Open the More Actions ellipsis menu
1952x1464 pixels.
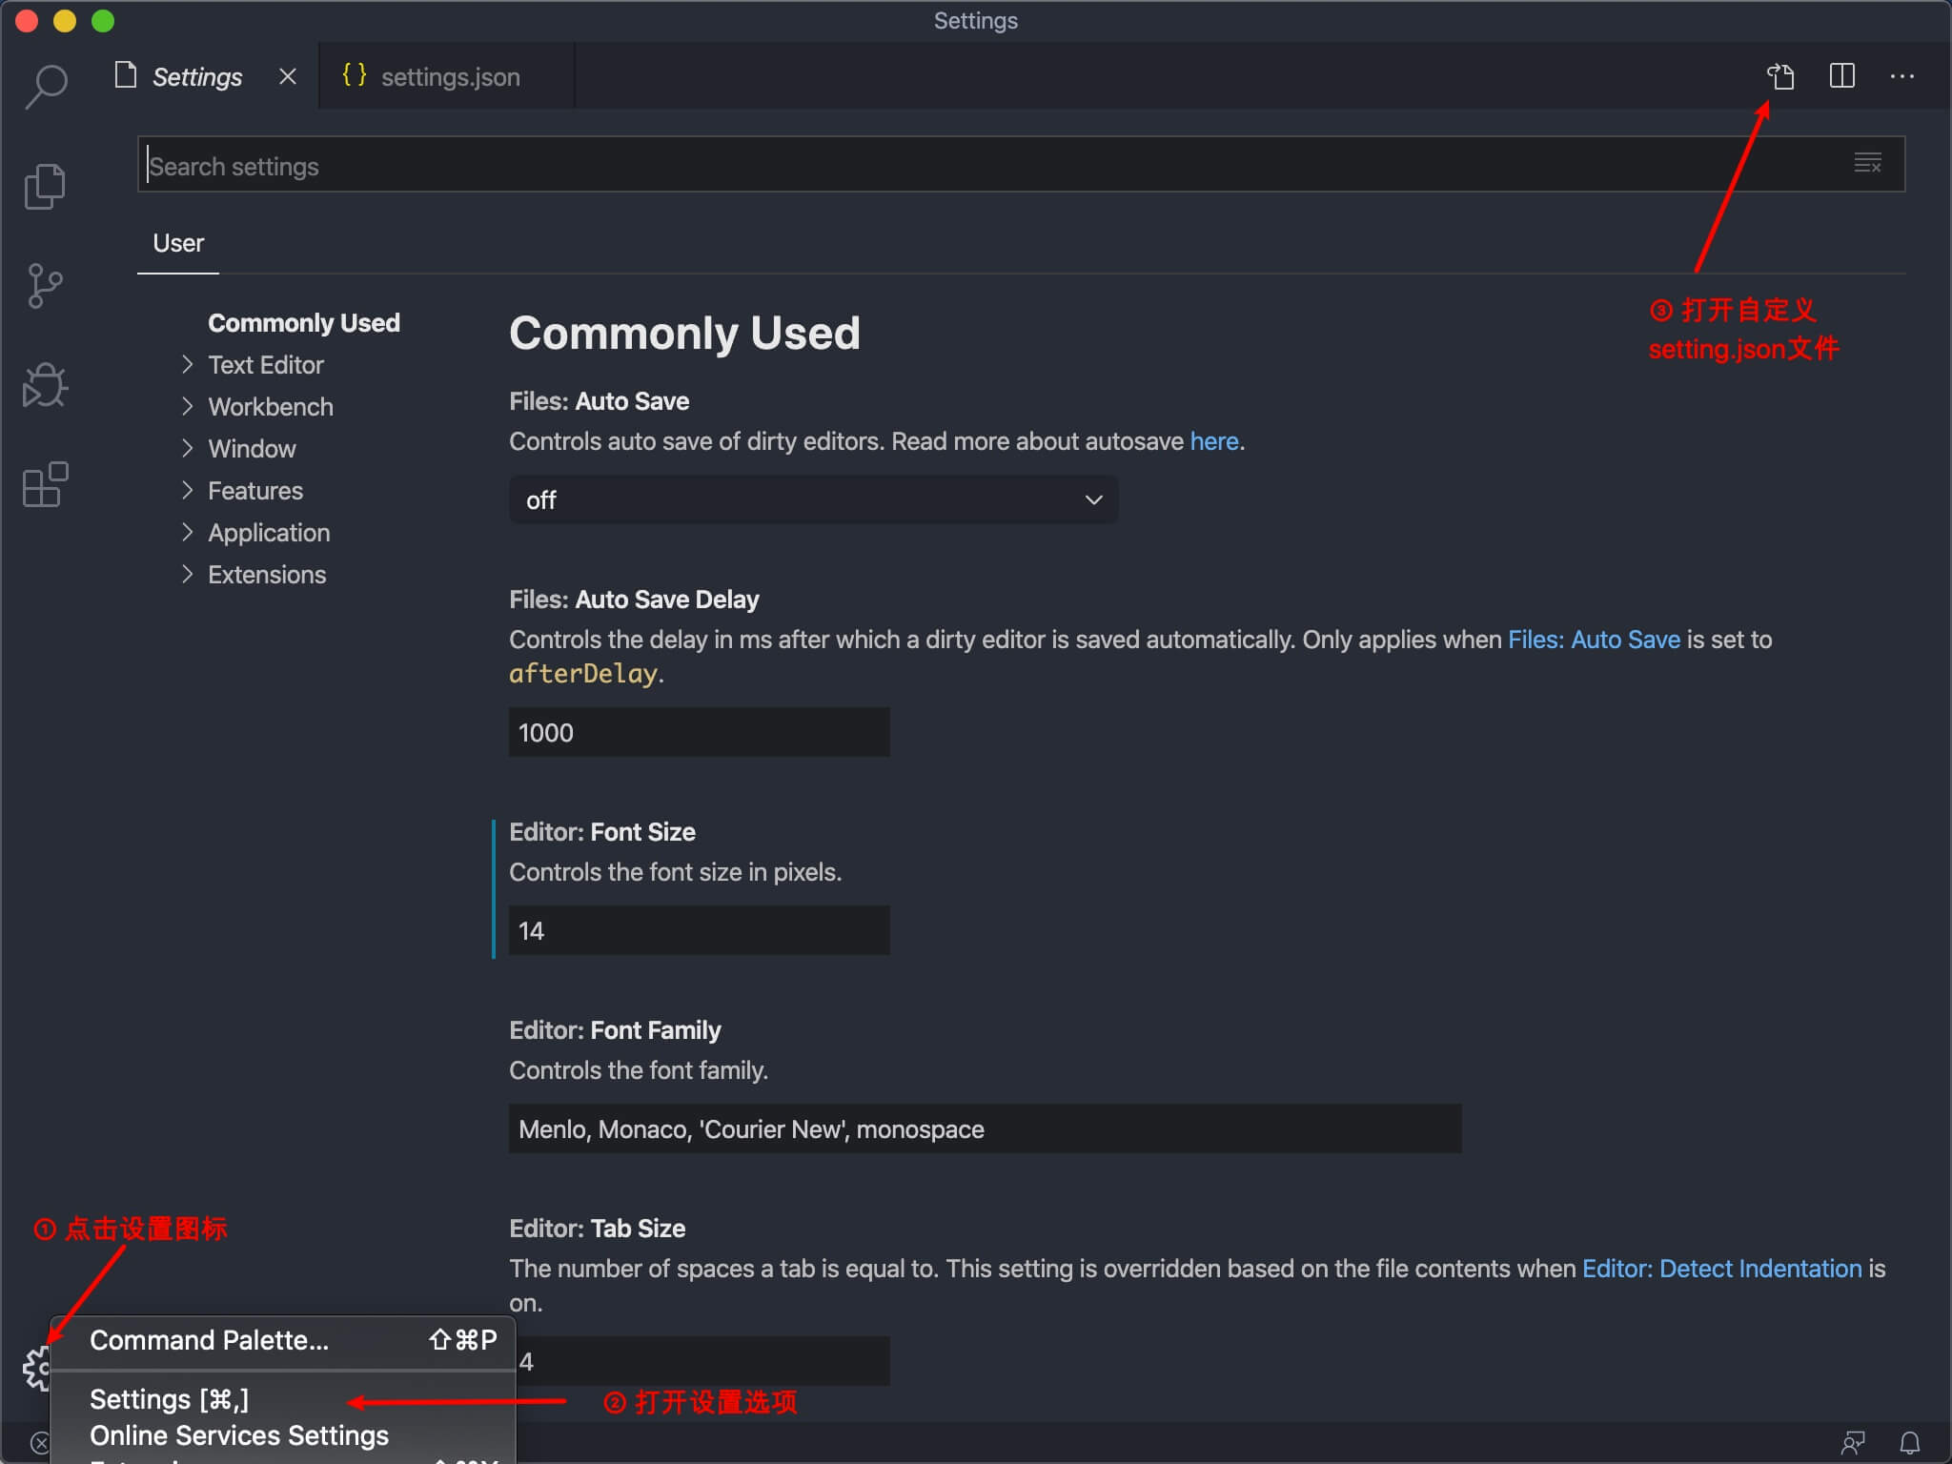[1901, 76]
